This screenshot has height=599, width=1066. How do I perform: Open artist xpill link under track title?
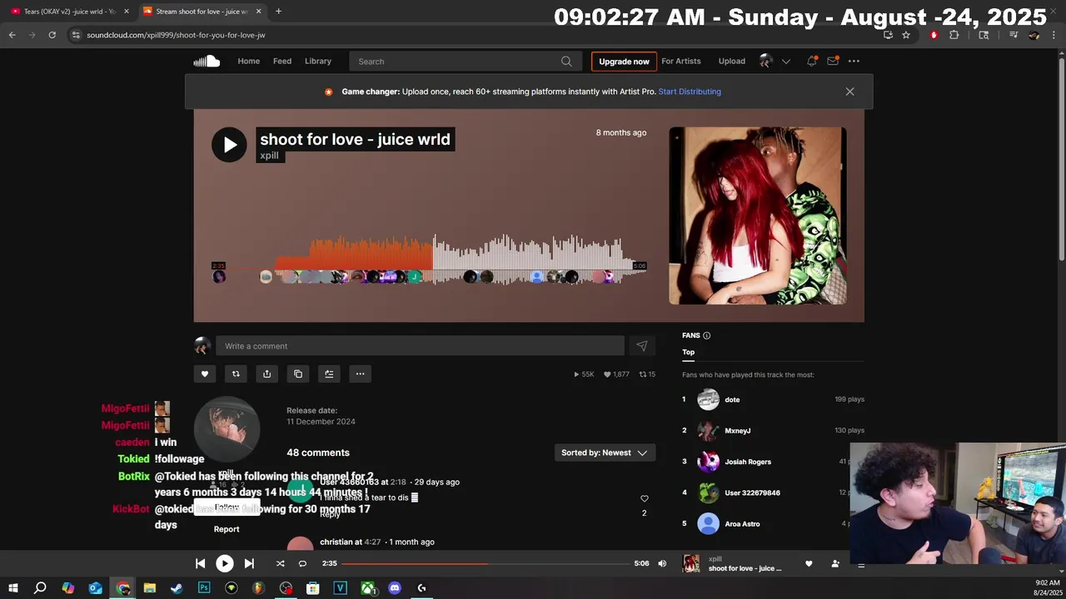coord(269,156)
